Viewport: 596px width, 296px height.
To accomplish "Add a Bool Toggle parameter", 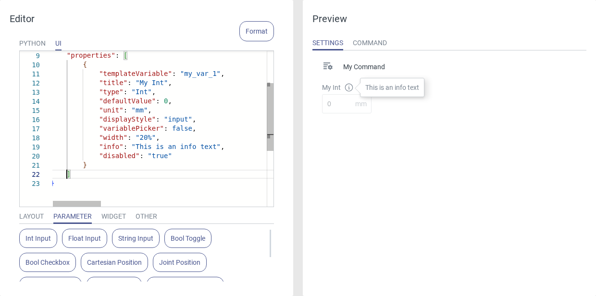I will point(188,238).
